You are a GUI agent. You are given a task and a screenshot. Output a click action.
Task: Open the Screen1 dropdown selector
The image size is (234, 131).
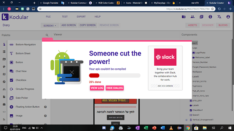(50, 25)
